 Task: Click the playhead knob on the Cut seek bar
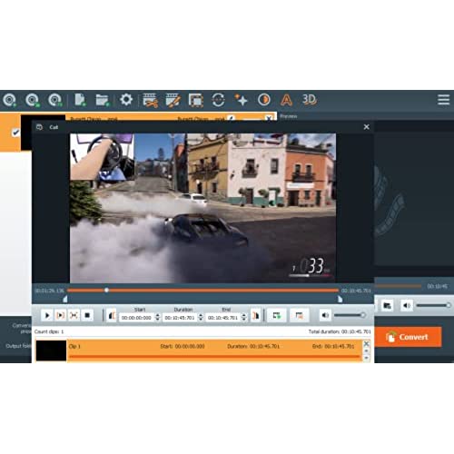[x=106, y=290]
